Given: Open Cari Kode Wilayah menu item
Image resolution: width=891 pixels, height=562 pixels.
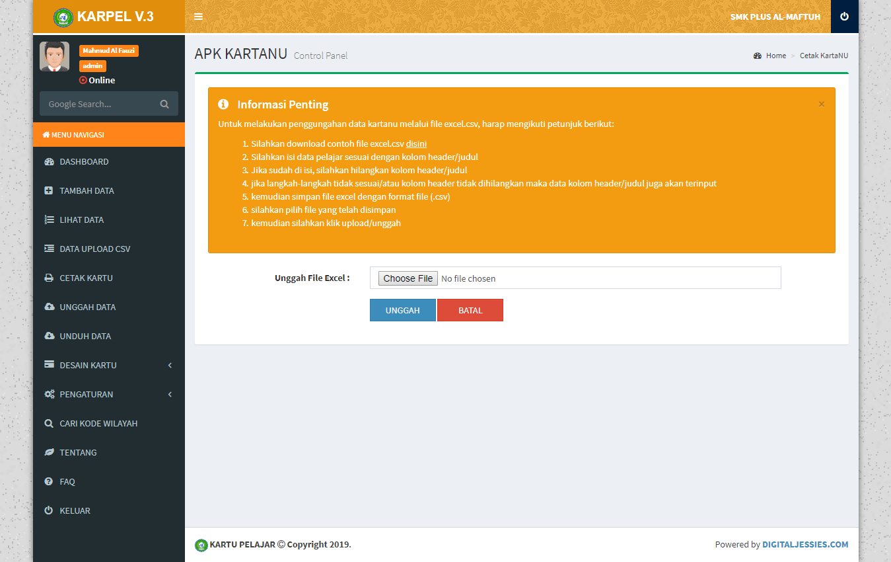Looking at the screenshot, I should (98, 424).
